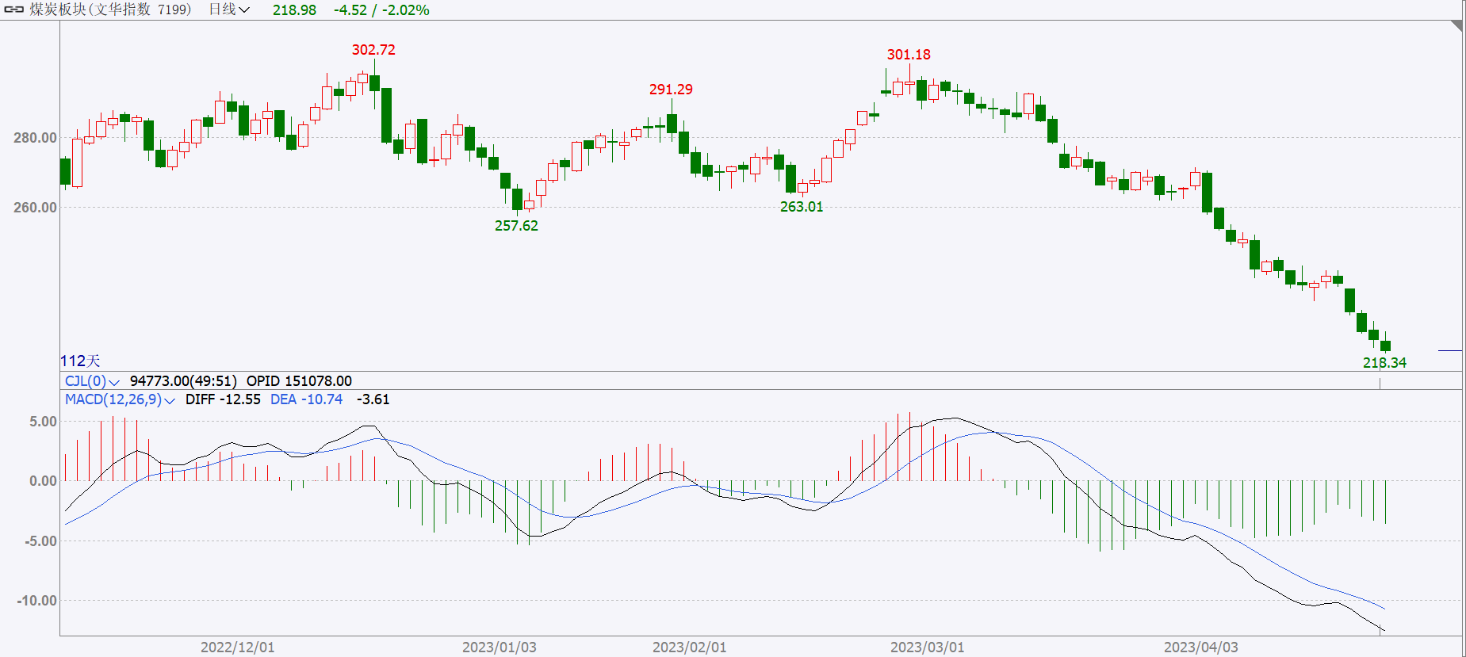Image resolution: width=1466 pixels, height=657 pixels.
Task: Click the -5.00 MACD axis label
Action: tap(40, 541)
